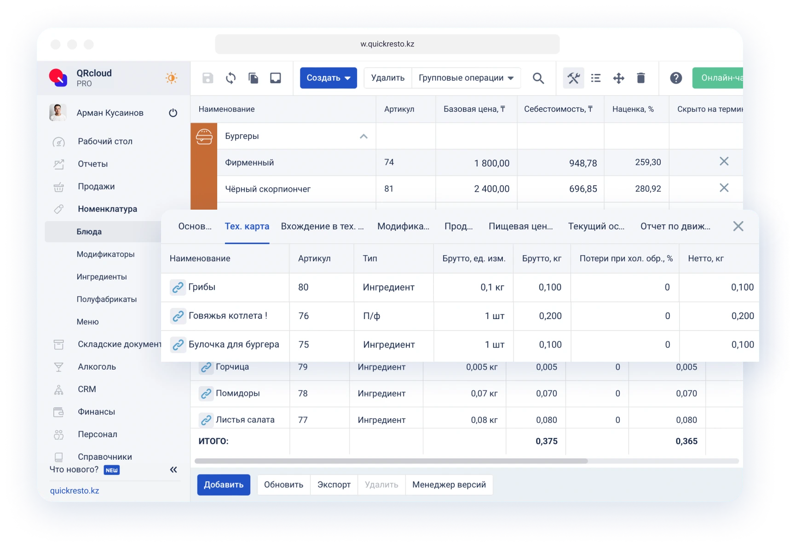796x548 pixels.
Task: Toggle hidden-on-terminal X for Фирменный
Action: [x=724, y=161]
